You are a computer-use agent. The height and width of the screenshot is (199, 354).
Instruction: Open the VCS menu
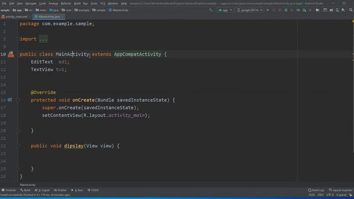(x=102, y=3)
